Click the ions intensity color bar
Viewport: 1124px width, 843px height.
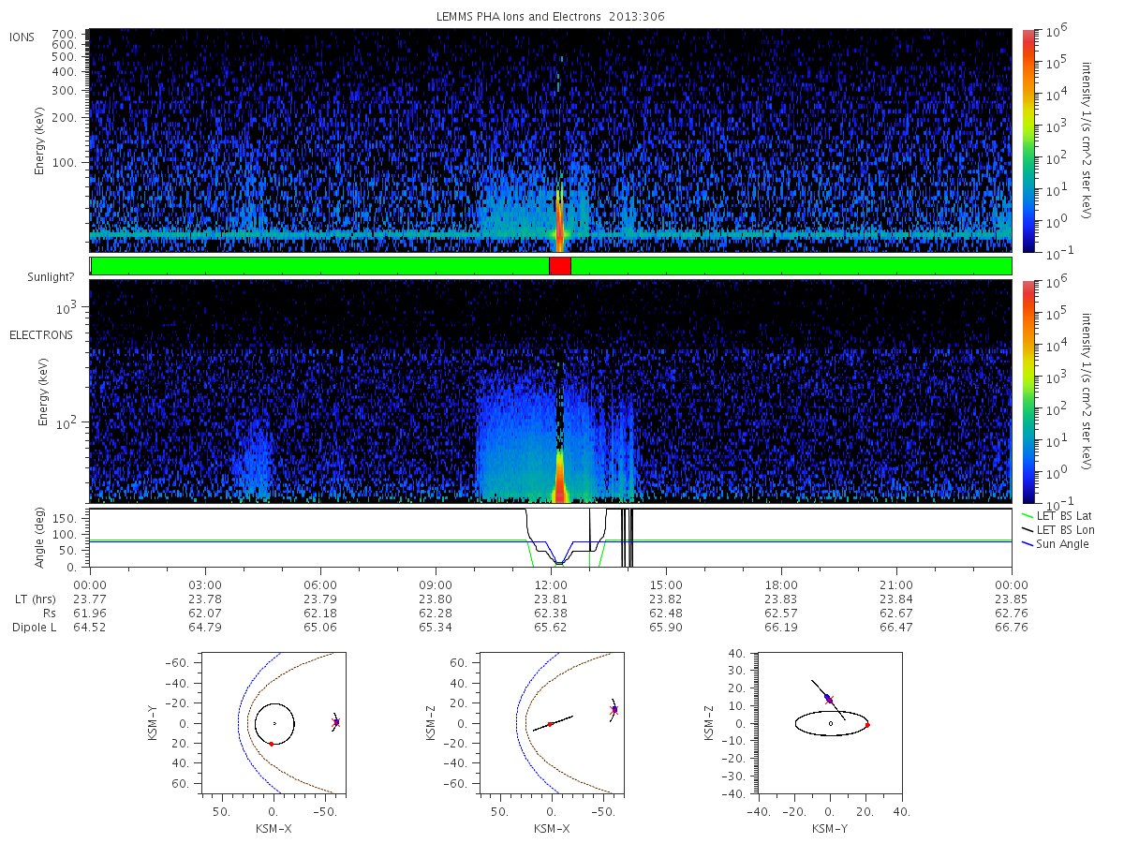tap(1028, 140)
